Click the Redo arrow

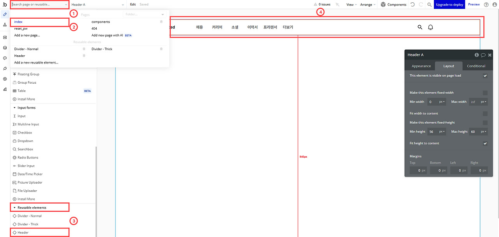(421, 5)
